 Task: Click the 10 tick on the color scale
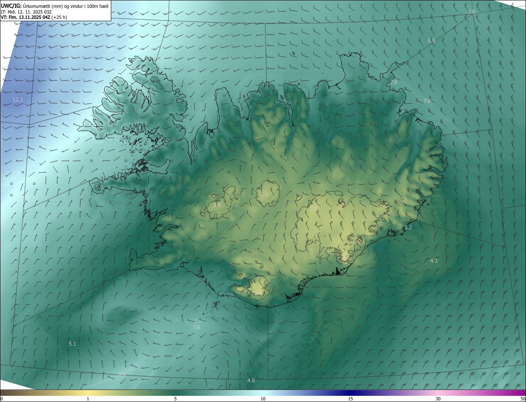click(263, 399)
